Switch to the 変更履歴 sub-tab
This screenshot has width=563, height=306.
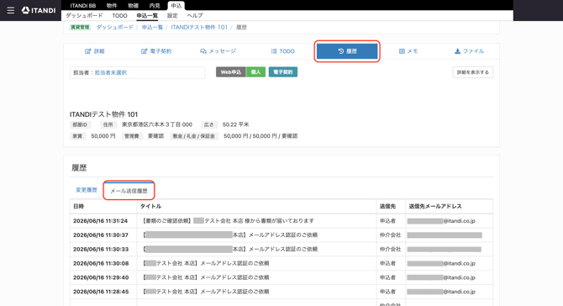87,190
